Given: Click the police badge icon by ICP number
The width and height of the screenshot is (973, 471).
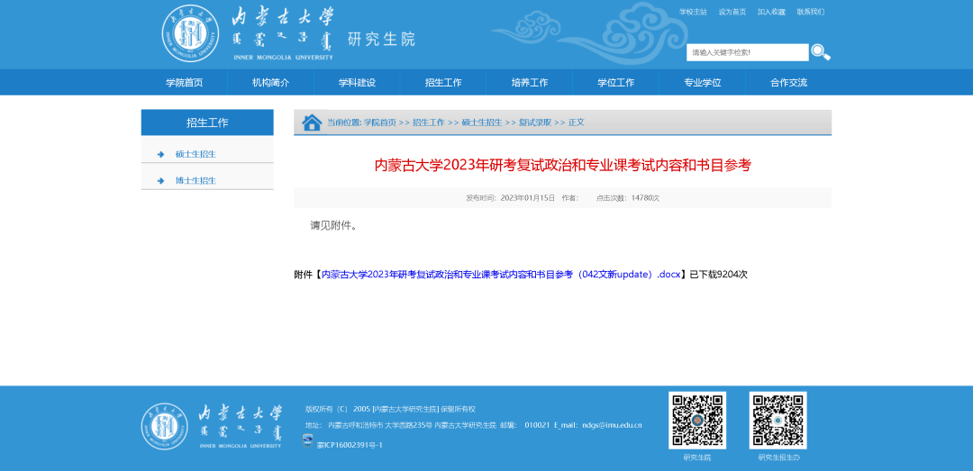Looking at the screenshot, I should tap(307, 441).
